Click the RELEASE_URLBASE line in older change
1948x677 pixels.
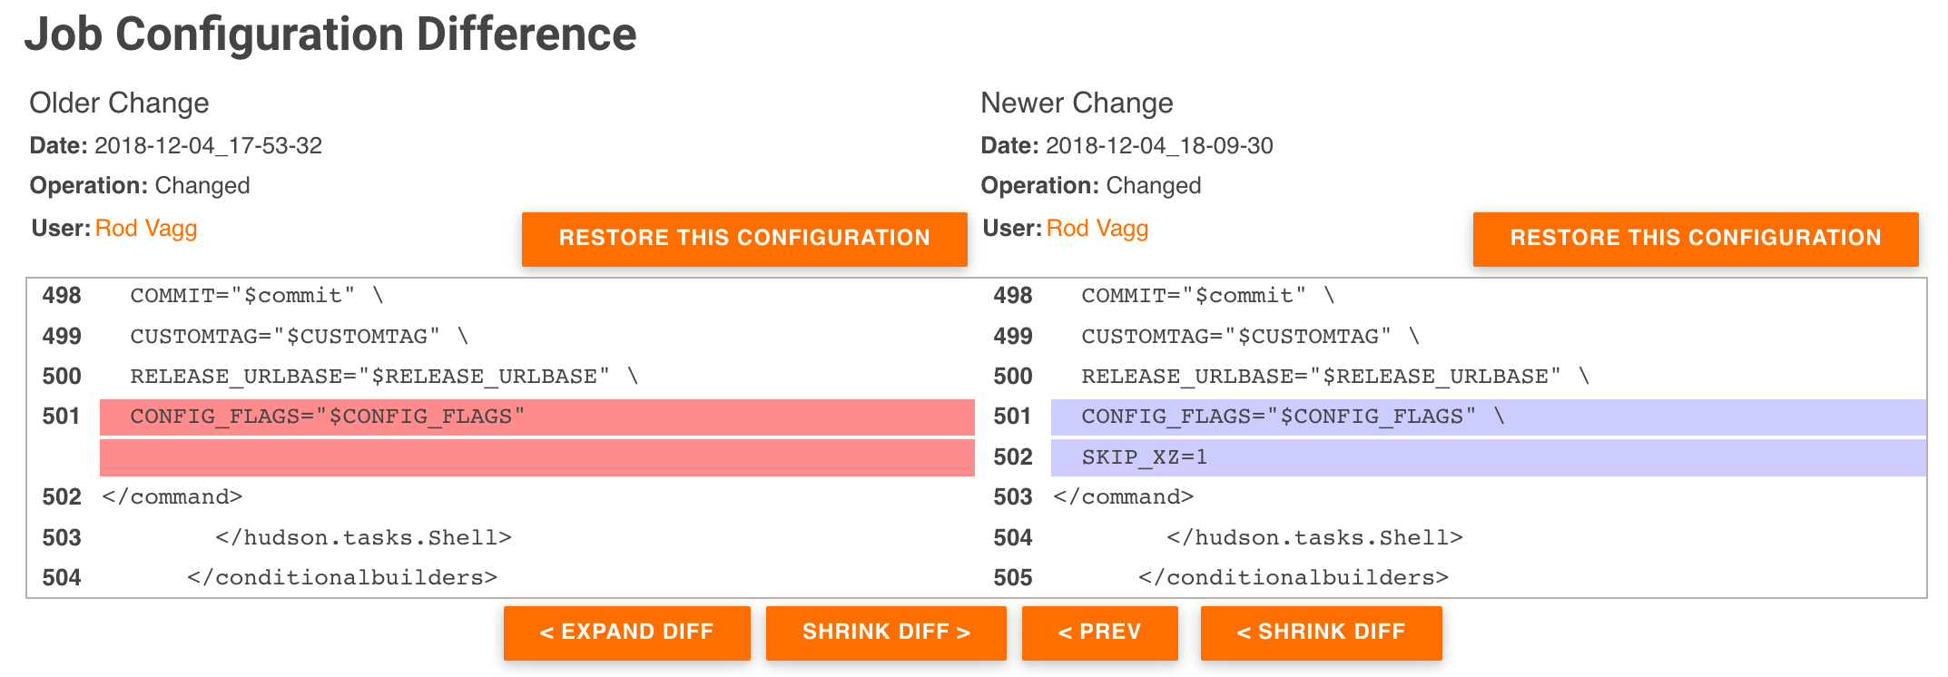[x=381, y=376]
